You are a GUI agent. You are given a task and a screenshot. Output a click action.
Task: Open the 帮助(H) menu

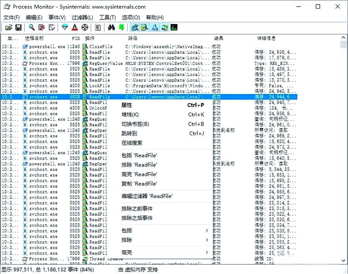[x=155, y=17]
